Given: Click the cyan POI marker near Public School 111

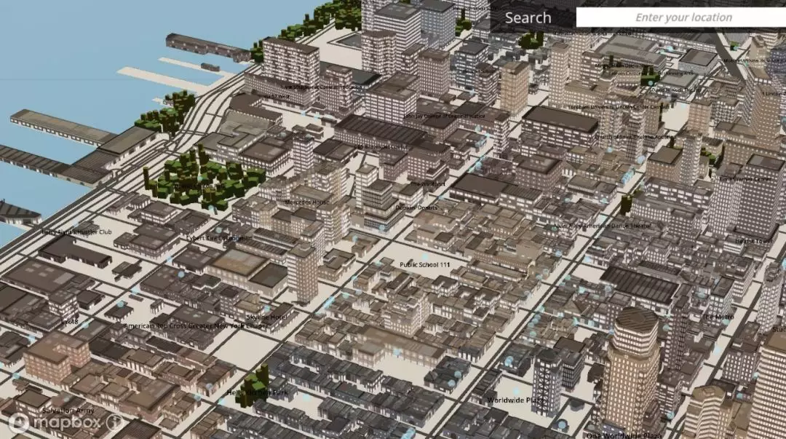Looking at the screenshot, I should pos(424,256).
